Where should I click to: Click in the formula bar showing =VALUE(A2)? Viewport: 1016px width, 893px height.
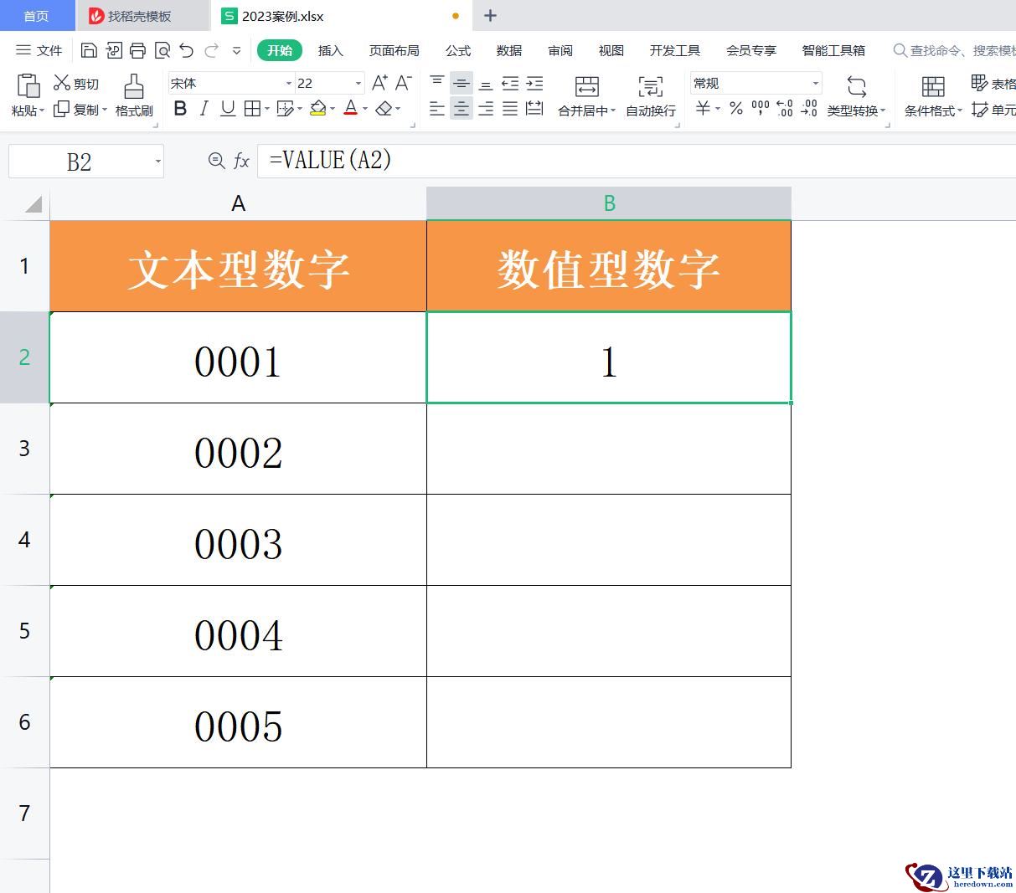[637, 160]
